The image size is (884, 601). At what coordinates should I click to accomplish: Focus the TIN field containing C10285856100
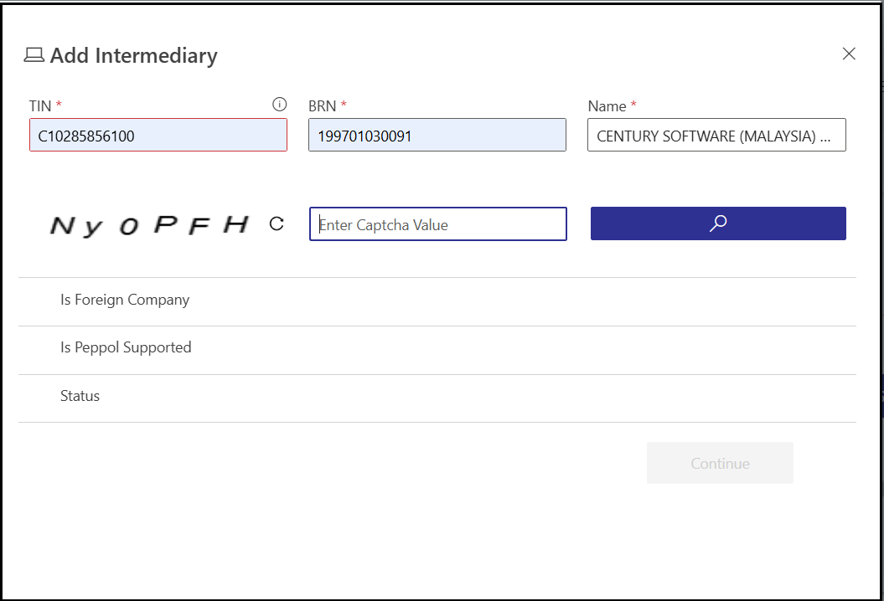tap(158, 135)
